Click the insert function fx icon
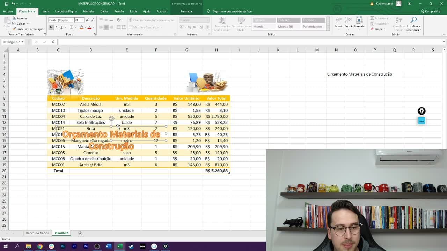 [x=53, y=42]
